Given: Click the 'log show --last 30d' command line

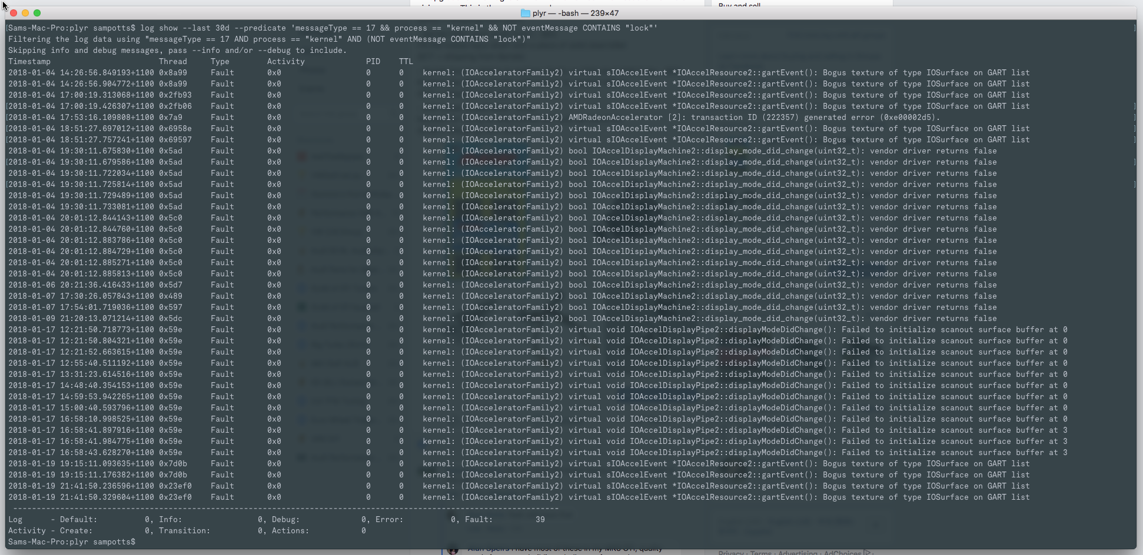Looking at the screenshot, I should click(x=333, y=28).
